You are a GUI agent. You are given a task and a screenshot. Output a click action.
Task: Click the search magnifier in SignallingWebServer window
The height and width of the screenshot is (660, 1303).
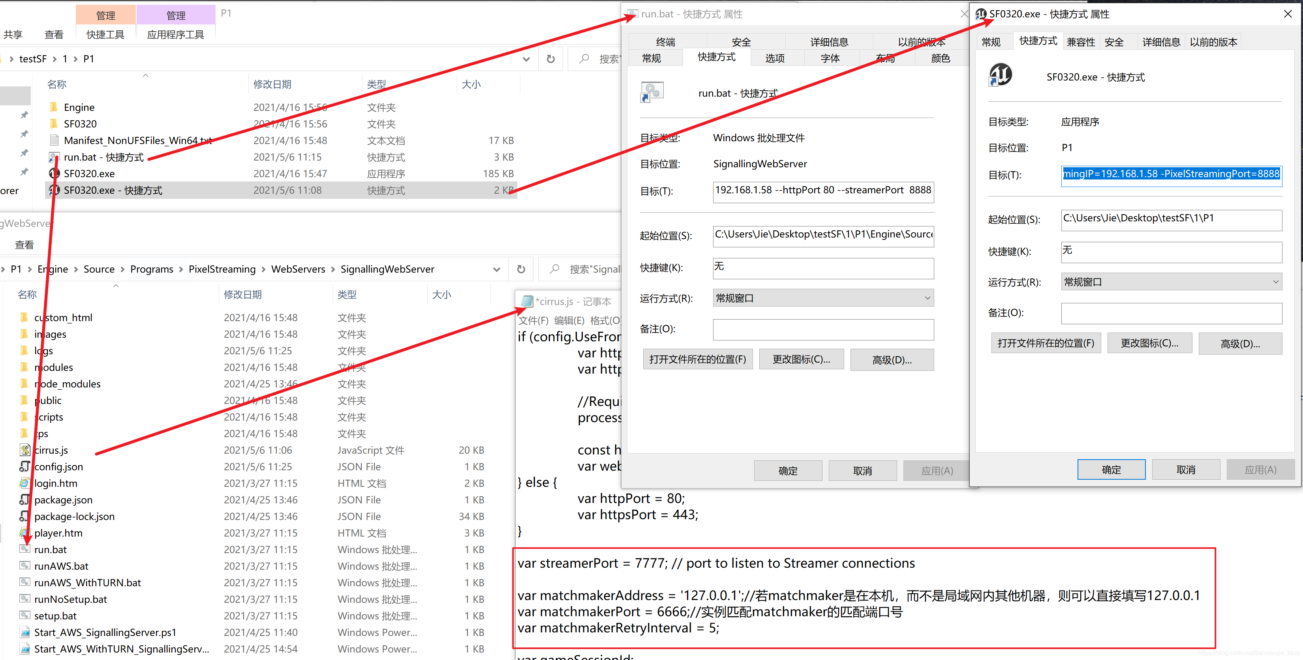point(554,269)
